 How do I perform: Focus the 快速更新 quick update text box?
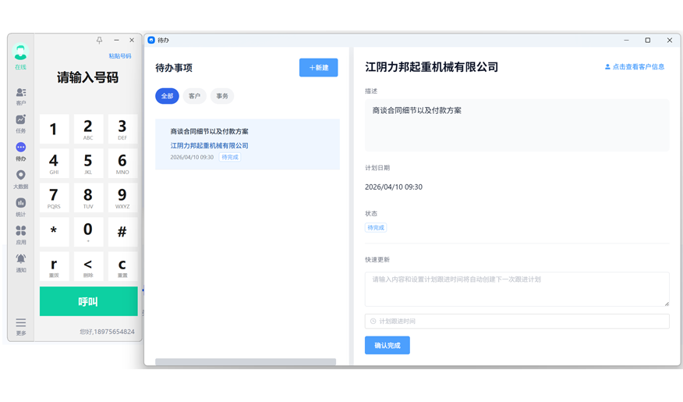pos(516,288)
